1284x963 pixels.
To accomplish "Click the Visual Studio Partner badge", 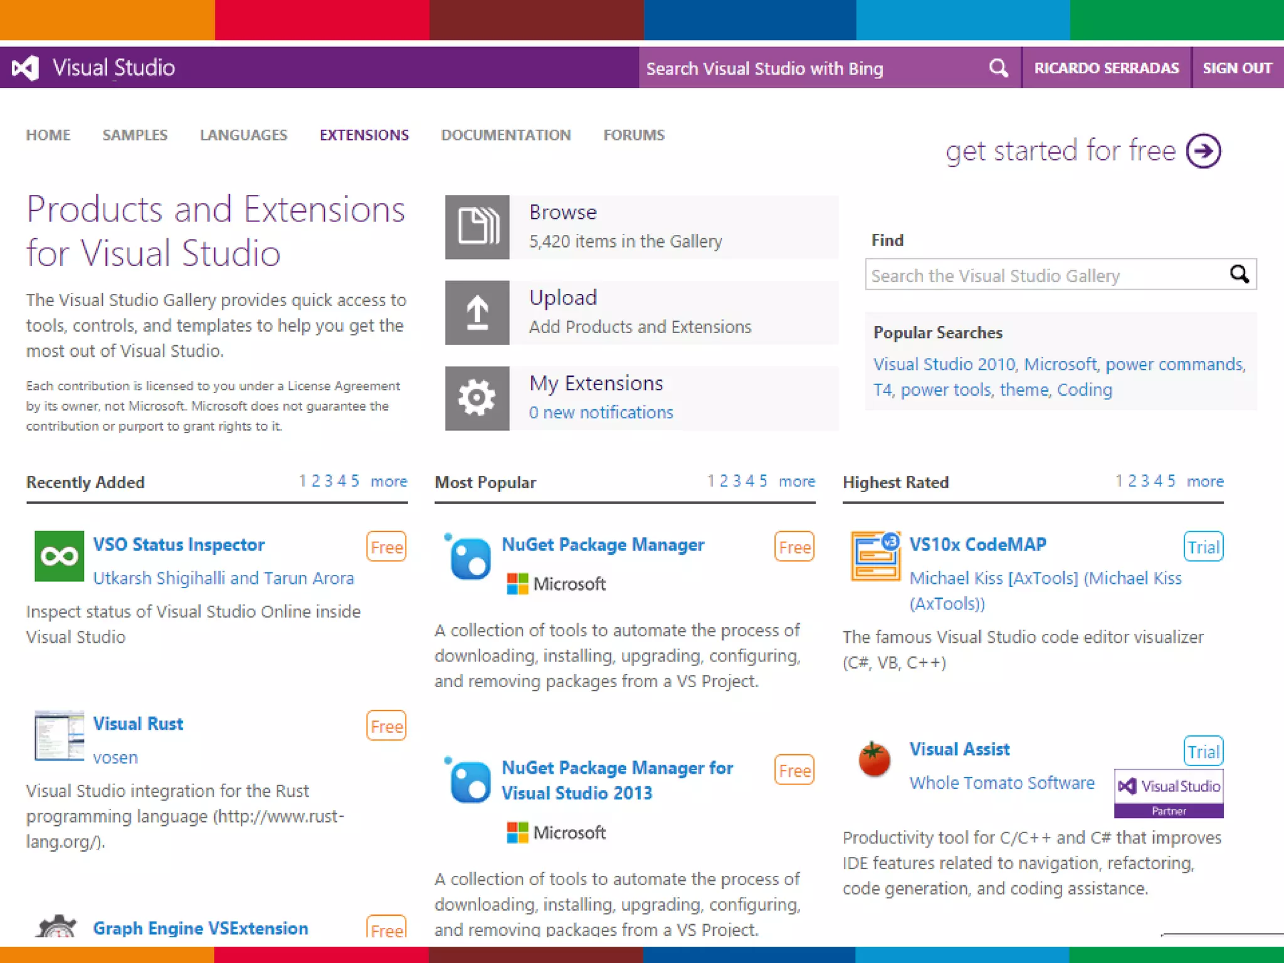I will click(1169, 793).
